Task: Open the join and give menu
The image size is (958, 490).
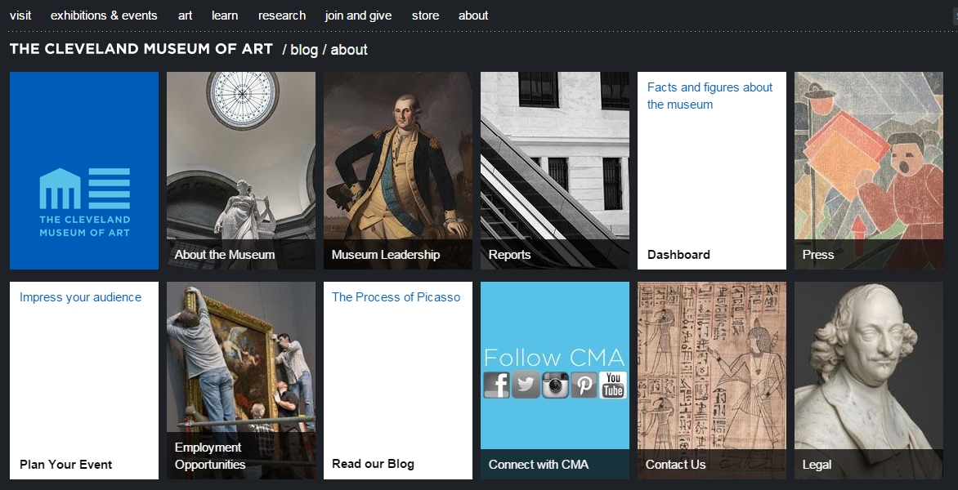Action: [x=358, y=16]
